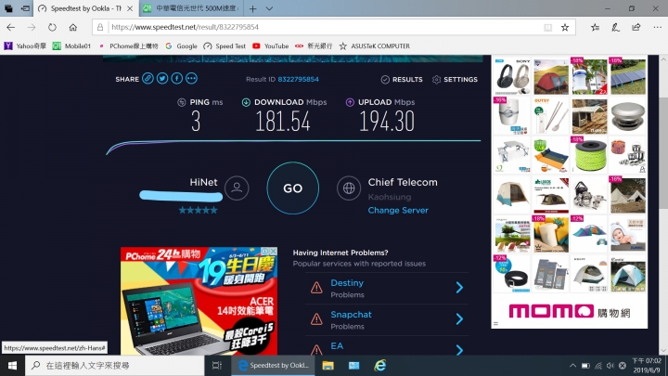Open result ID 8322795854 link
668x376 pixels.
pos(298,79)
